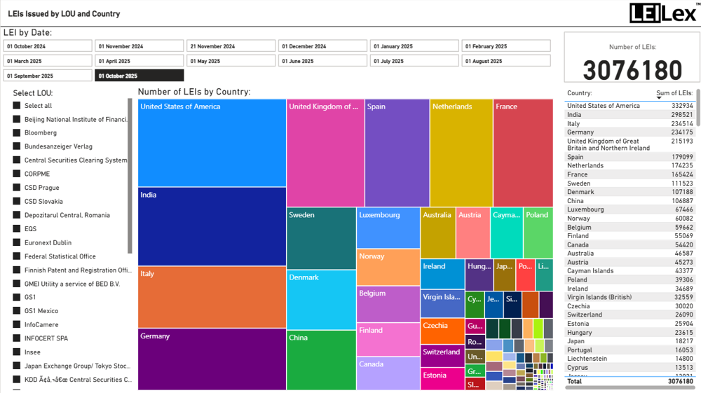Select the United States of America treemap tile
Screen dimensions: 701x393
[x=212, y=144]
